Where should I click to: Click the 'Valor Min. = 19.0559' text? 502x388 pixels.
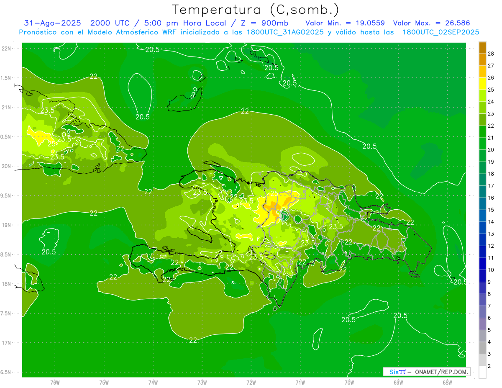[345, 23]
